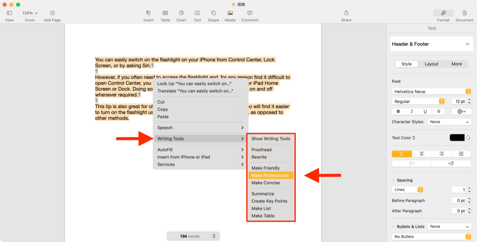Open the Media toolbar icon
The width and height of the screenshot is (477, 242).
click(x=230, y=13)
